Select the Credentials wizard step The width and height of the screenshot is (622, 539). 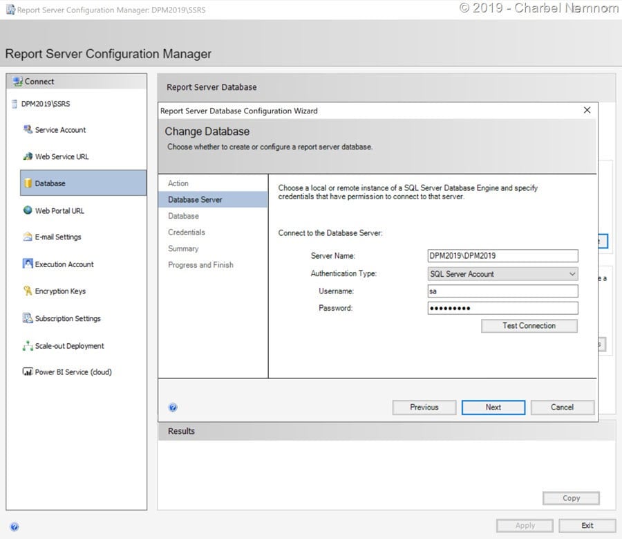(x=187, y=232)
